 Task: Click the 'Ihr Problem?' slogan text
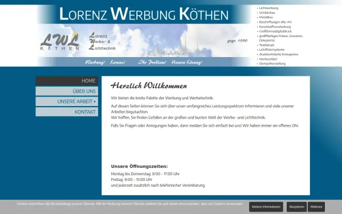point(152,62)
